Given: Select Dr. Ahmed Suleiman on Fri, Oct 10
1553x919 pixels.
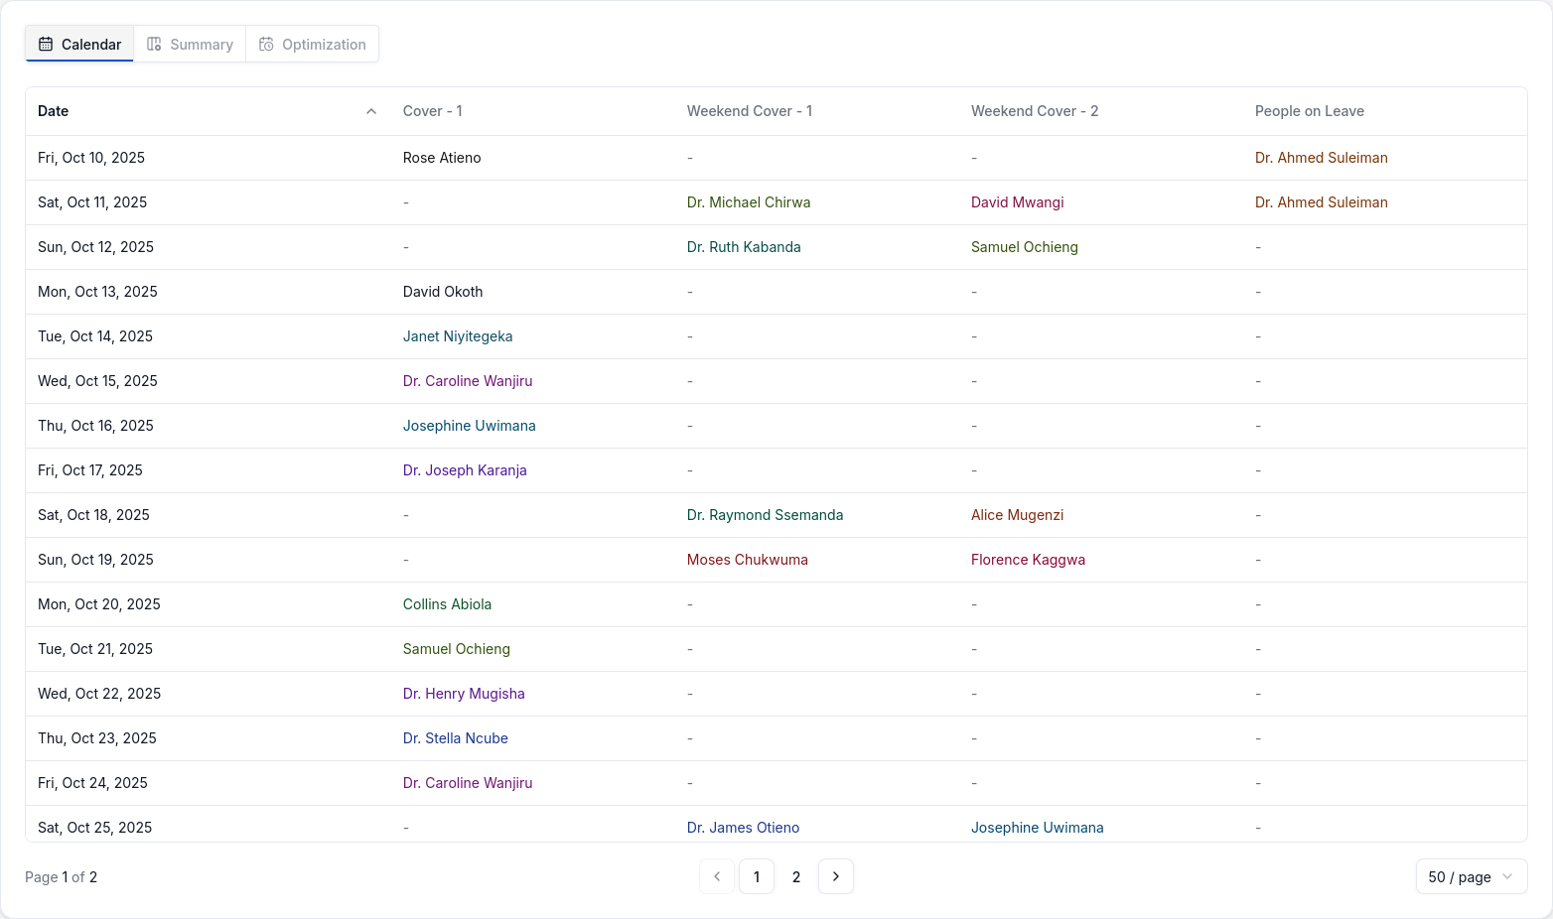Looking at the screenshot, I should [1321, 158].
